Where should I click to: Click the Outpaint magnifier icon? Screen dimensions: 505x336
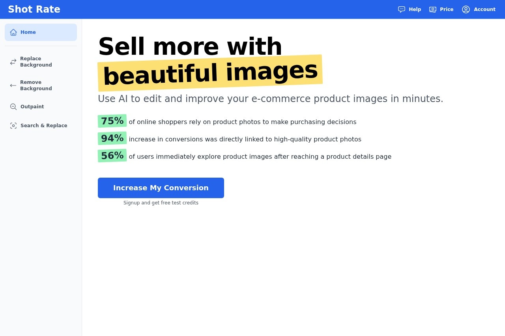(13, 107)
